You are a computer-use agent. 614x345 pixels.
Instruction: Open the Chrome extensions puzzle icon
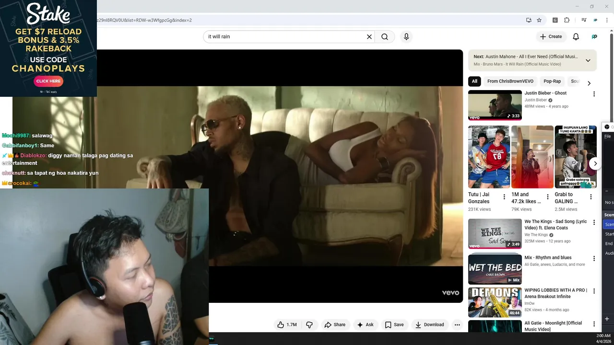tap(567, 20)
